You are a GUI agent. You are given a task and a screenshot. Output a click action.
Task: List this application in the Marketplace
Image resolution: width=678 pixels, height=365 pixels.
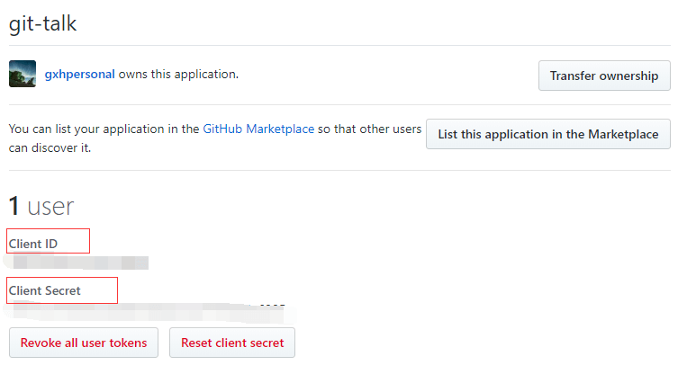click(547, 134)
